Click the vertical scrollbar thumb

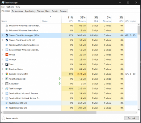click(x=139, y=30)
